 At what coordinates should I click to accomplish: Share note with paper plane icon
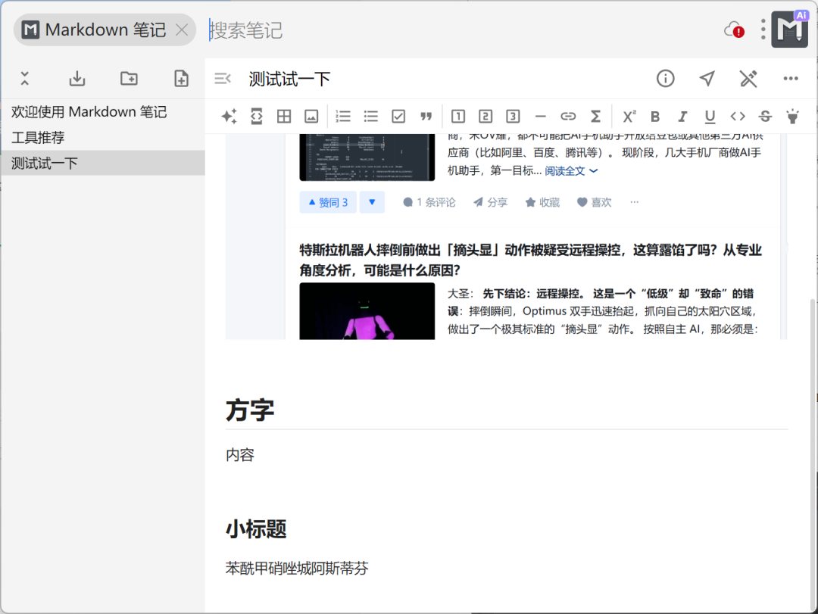(707, 79)
